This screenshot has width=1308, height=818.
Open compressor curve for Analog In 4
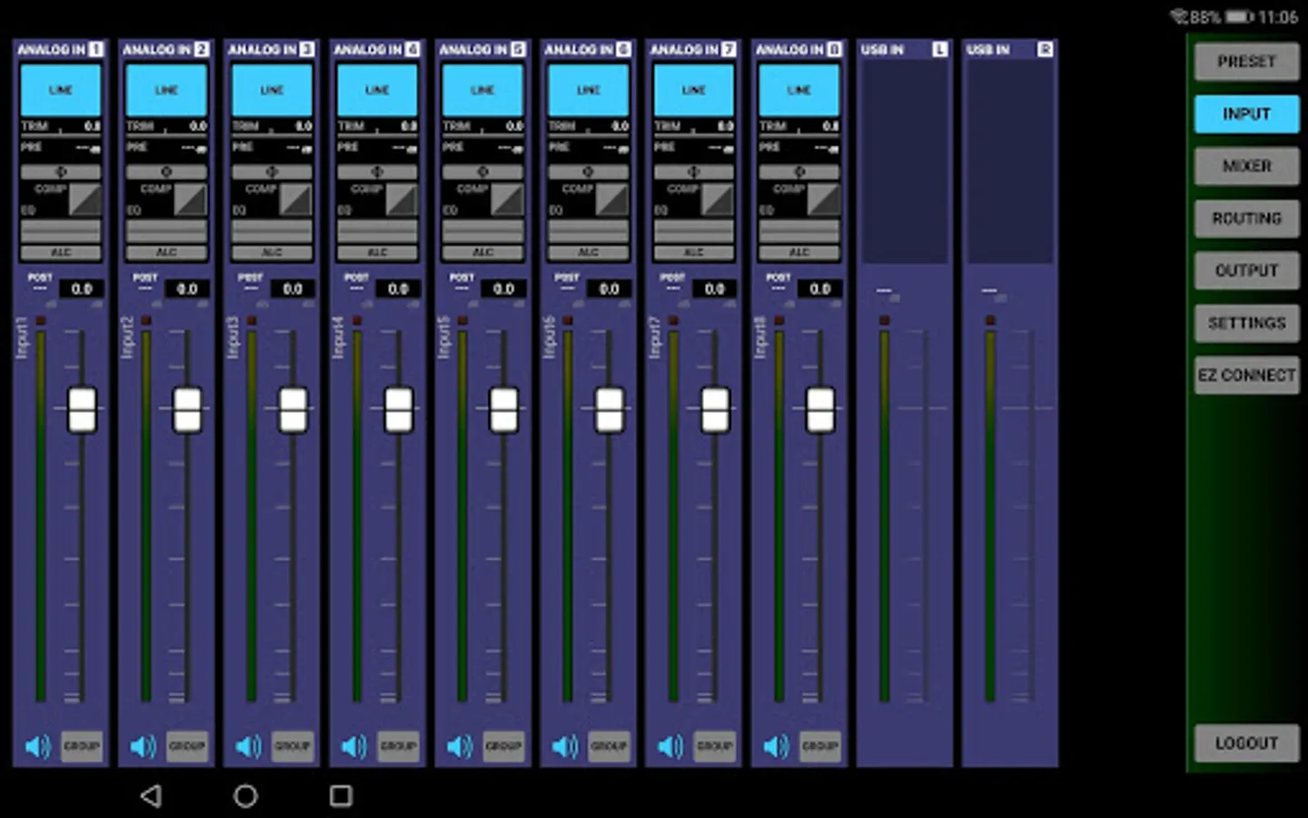pos(401,199)
